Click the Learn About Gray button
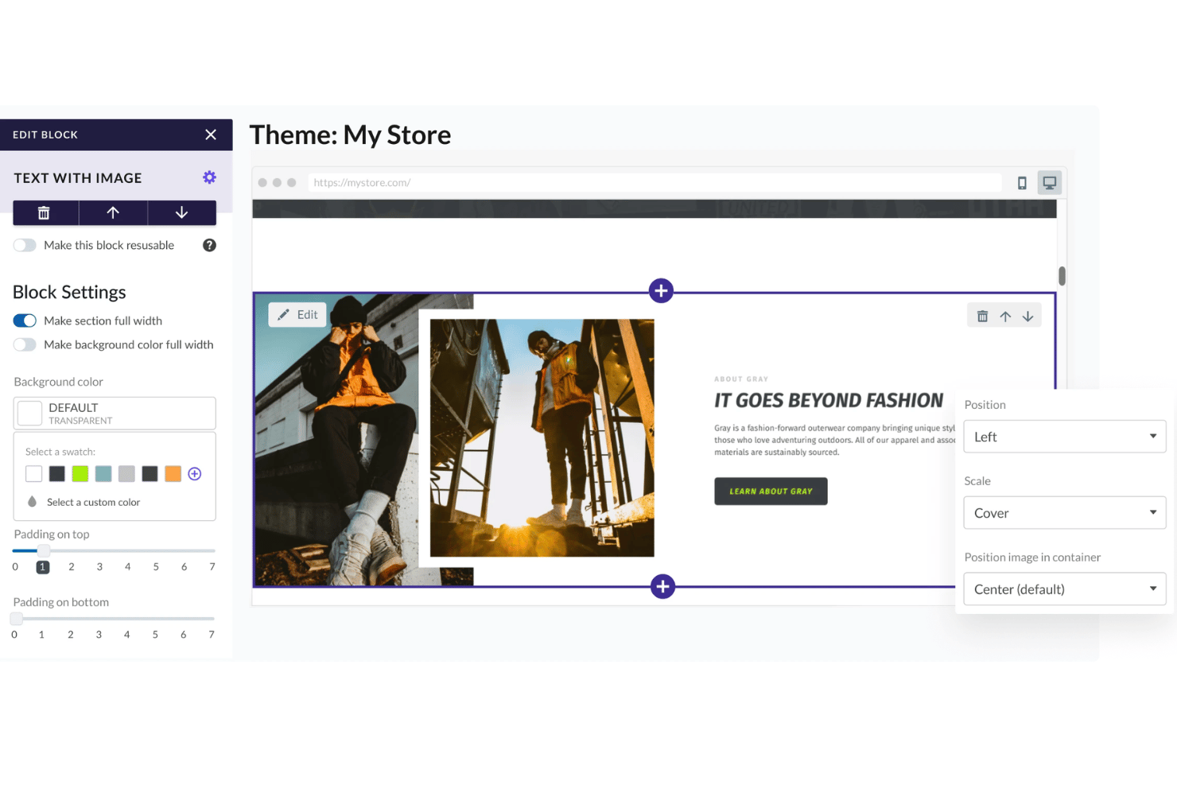This screenshot has height=785, width=1177. pyautogui.click(x=771, y=492)
